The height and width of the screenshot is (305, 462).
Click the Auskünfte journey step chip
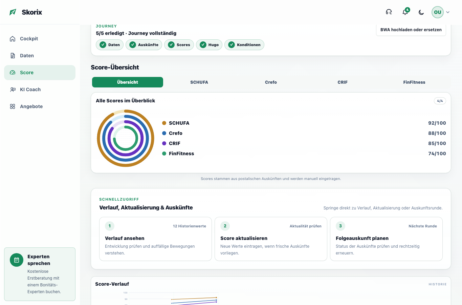pyautogui.click(x=144, y=45)
